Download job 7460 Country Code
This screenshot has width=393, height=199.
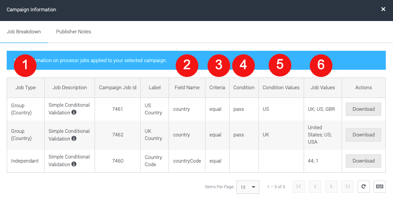tap(363, 161)
